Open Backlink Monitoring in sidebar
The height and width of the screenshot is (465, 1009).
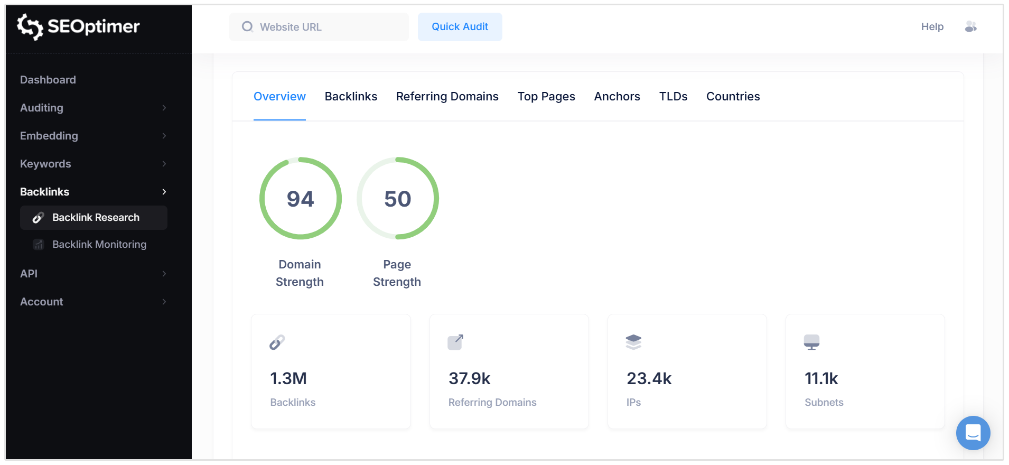99,245
